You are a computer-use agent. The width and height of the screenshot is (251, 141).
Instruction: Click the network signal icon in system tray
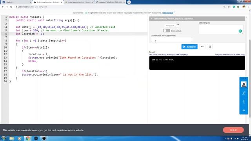(235, 139)
